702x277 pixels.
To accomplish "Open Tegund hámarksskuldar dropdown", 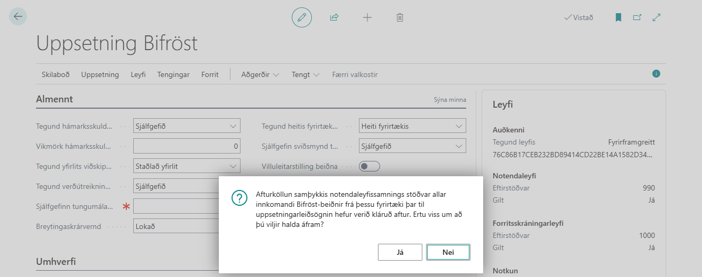I will pos(187,126).
